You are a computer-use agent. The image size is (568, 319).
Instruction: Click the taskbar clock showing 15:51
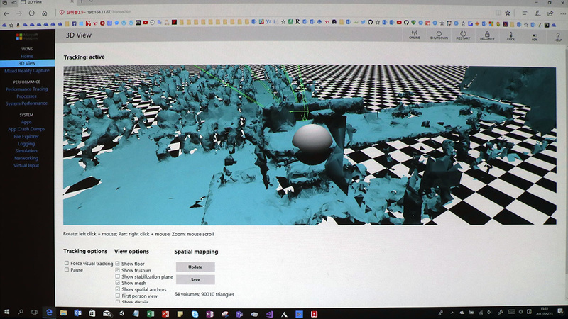(545, 311)
